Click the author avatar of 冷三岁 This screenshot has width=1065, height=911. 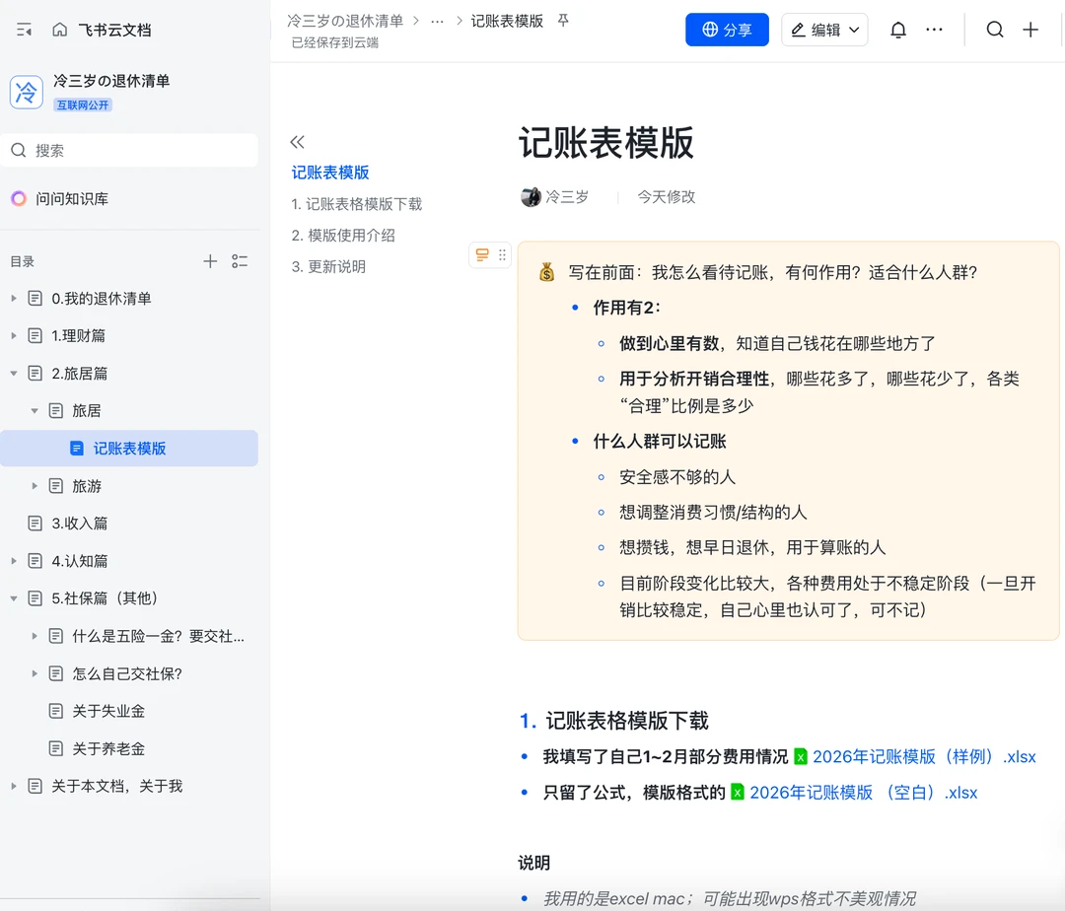(531, 197)
